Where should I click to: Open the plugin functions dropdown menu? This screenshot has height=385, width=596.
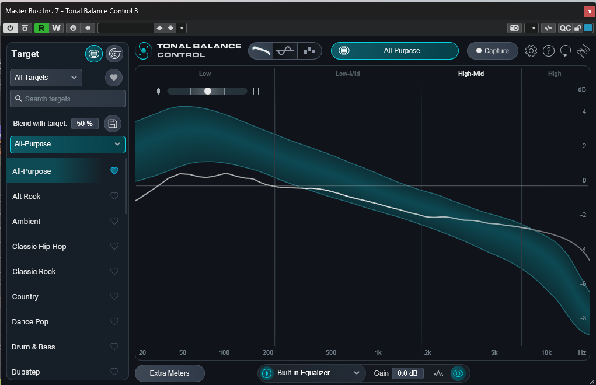(531, 28)
